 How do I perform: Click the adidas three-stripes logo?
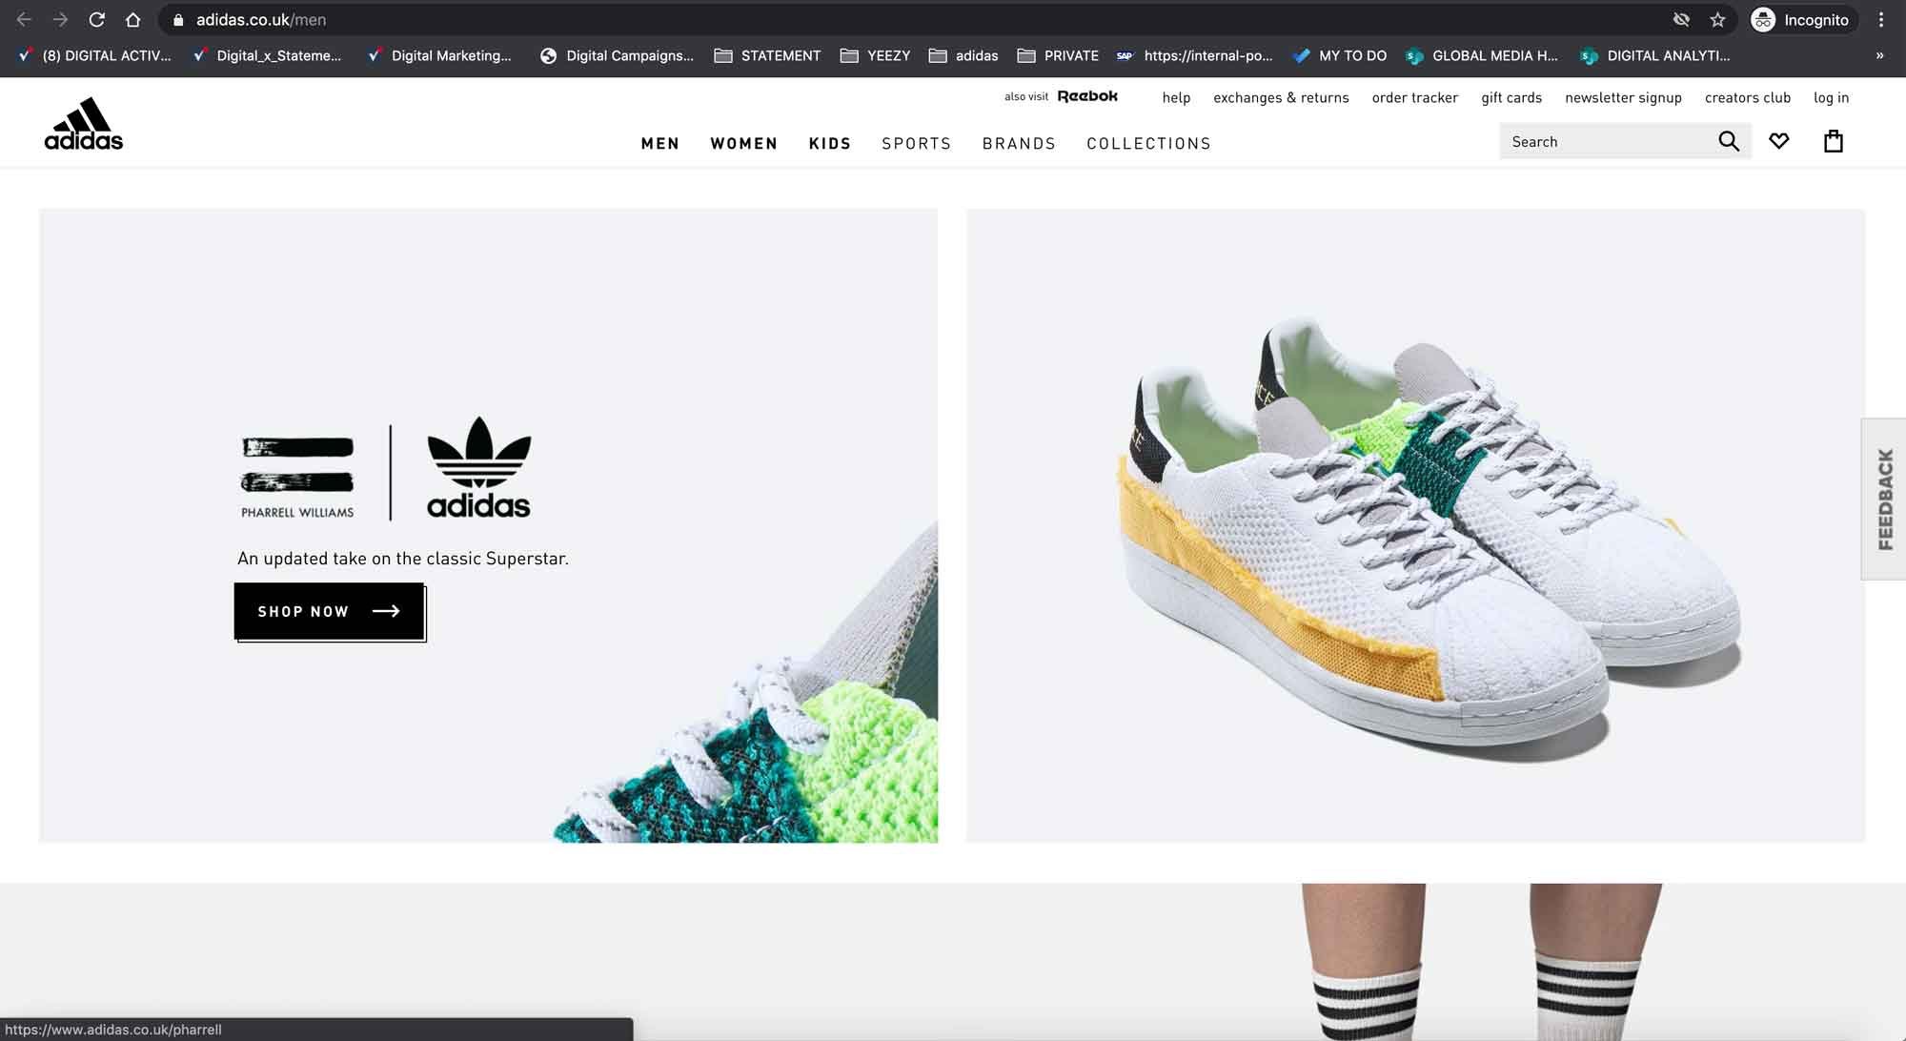[x=84, y=124]
